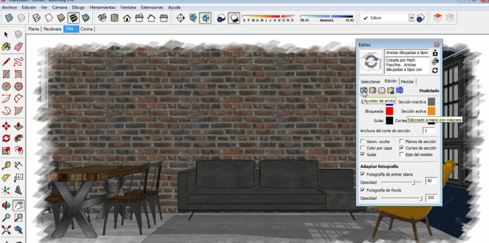
Task: Update style with changes refresh icon
Action: point(435,71)
